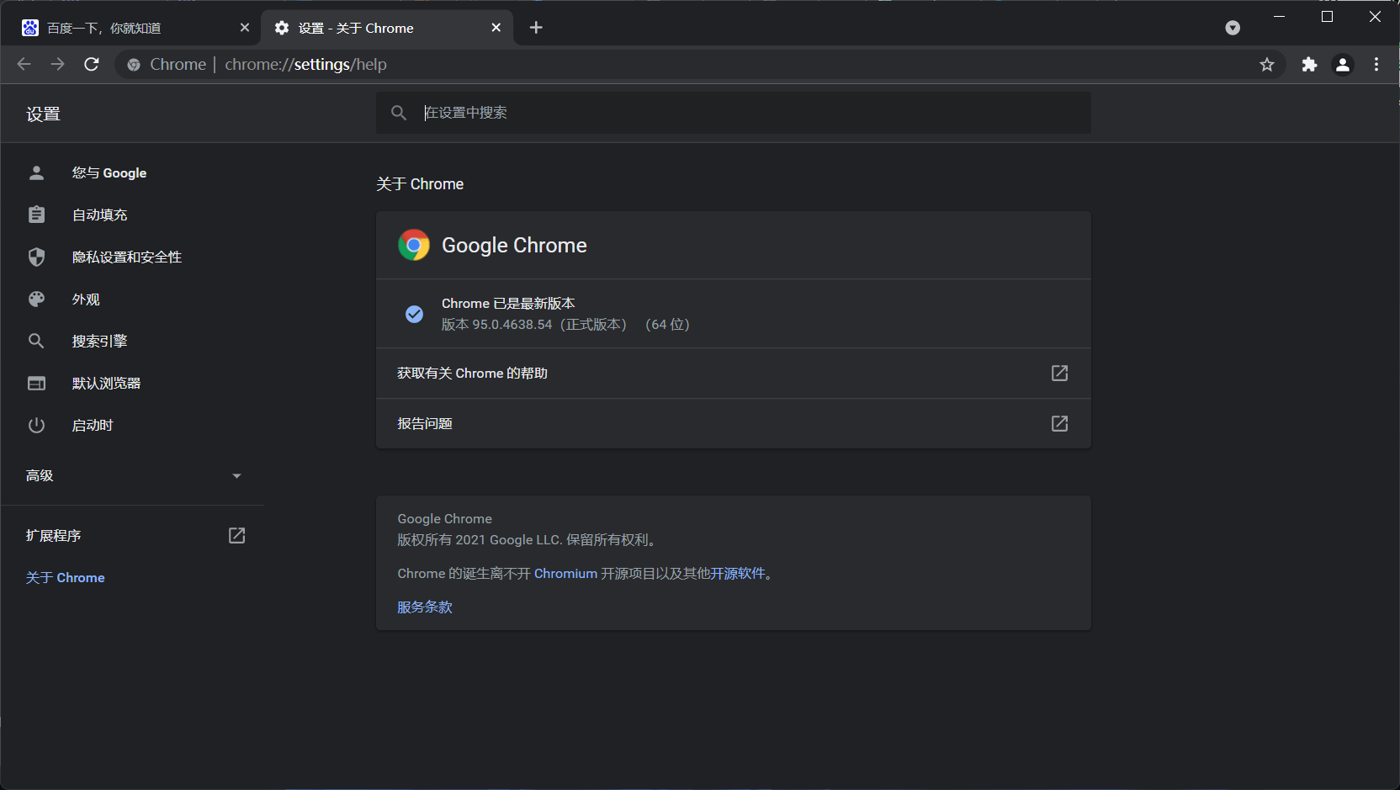Click 报告问题 report issue row
This screenshot has width=1400, height=790.
tap(732, 424)
